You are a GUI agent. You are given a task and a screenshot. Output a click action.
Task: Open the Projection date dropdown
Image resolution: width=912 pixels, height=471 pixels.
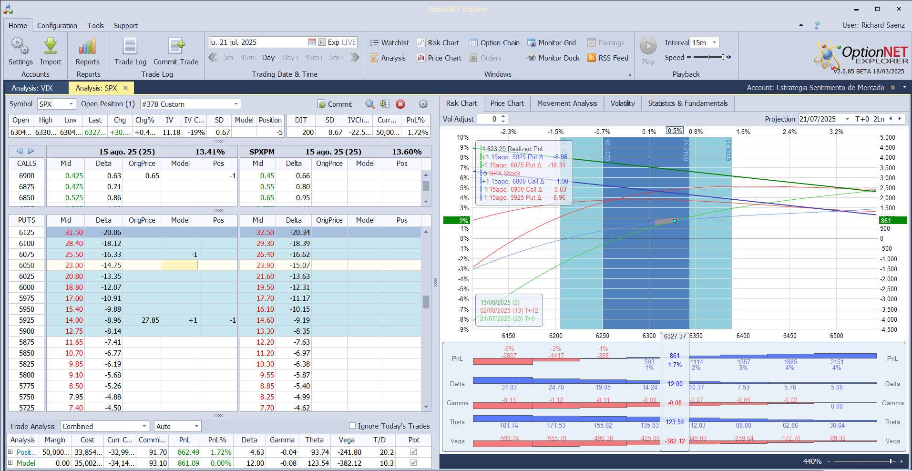pos(847,119)
